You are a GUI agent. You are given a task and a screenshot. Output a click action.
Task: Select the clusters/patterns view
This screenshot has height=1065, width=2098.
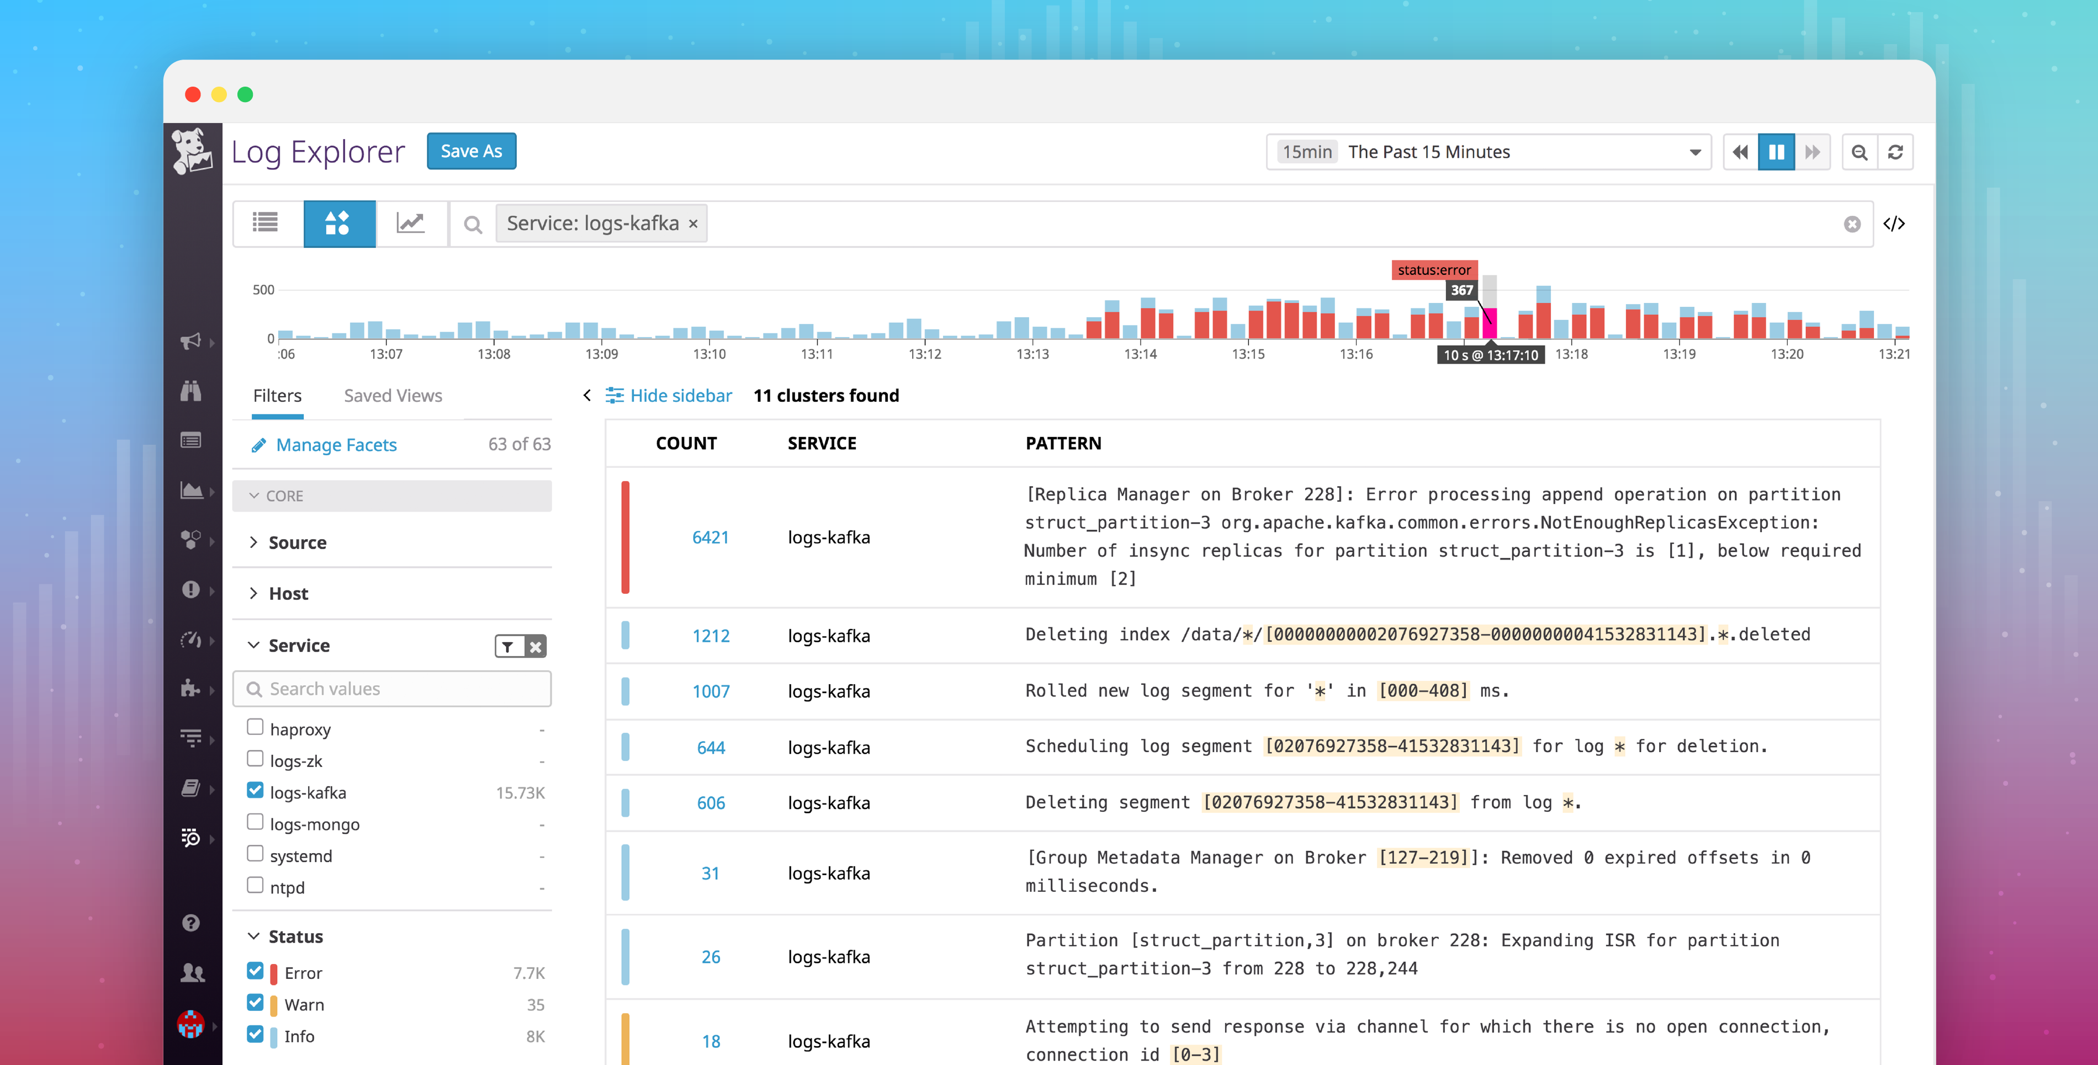pyautogui.click(x=340, y=223)
